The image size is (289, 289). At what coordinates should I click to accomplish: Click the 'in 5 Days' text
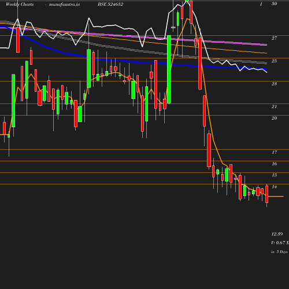(279, 252)
